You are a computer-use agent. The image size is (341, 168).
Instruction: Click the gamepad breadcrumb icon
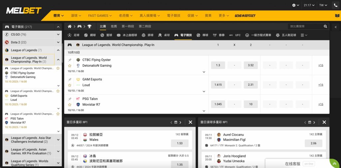pyautogui.click(x=80, y=26)
